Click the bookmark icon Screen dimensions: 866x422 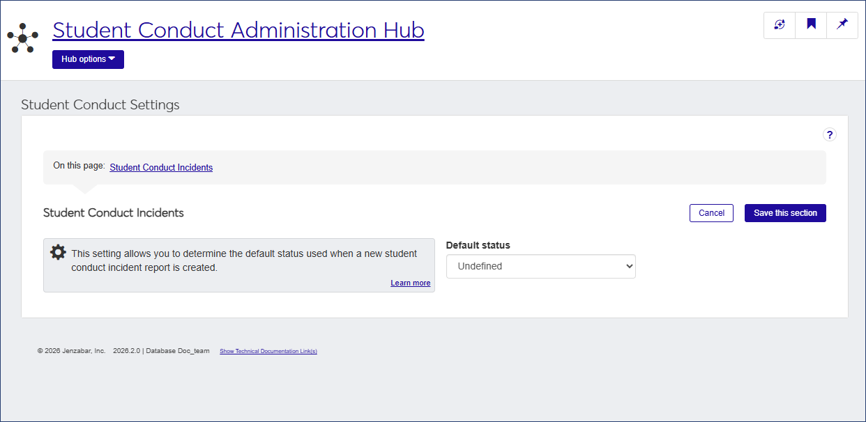pyautogui.click(x=811, y=24)
